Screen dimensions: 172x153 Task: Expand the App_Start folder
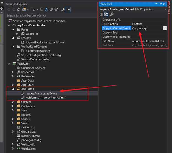pyautogui.click(x=13, y=85)
